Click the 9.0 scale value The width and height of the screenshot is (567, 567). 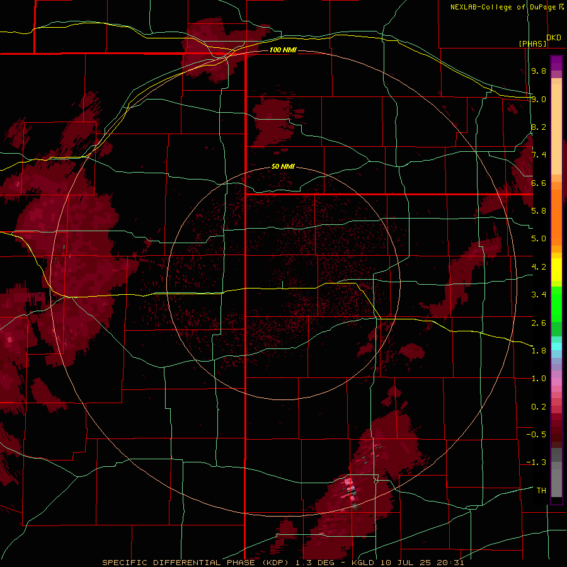539,99
